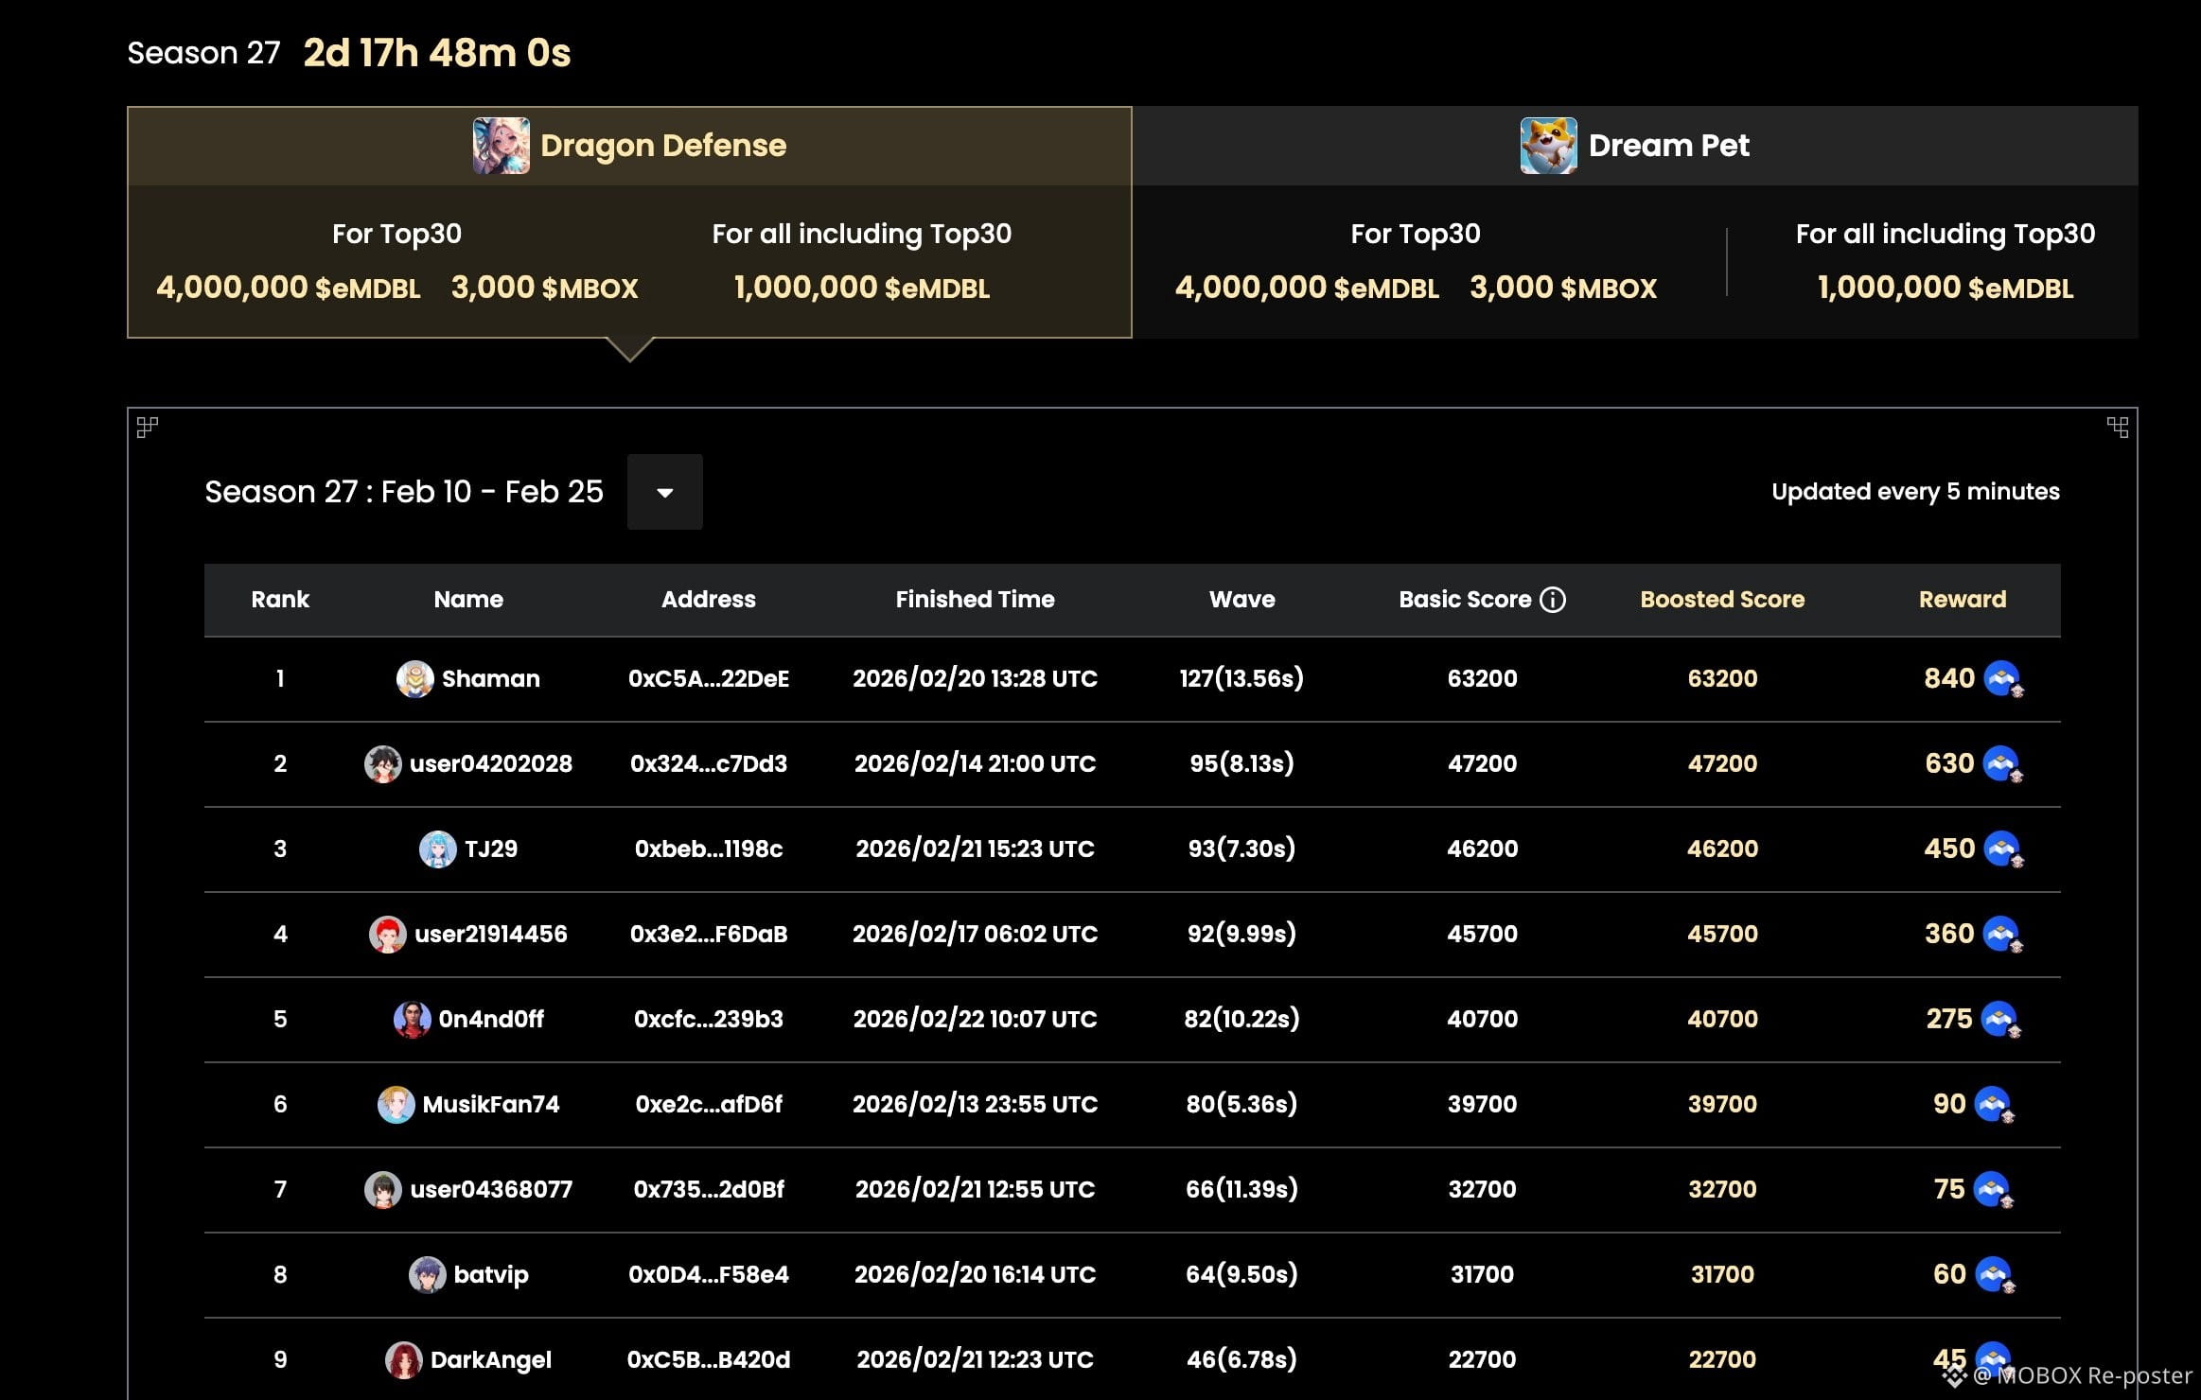Click the batvip player name
Viewport: 2201px width, 1400px height.
[x=491, y=1275]
